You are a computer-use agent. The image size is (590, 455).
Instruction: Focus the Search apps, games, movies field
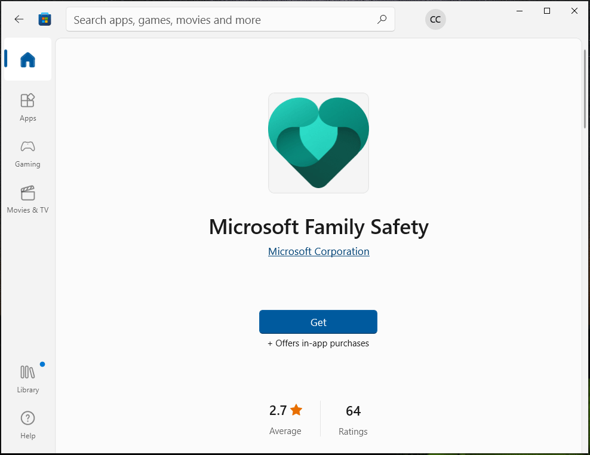pyautogui.click(x=231, y=19)
